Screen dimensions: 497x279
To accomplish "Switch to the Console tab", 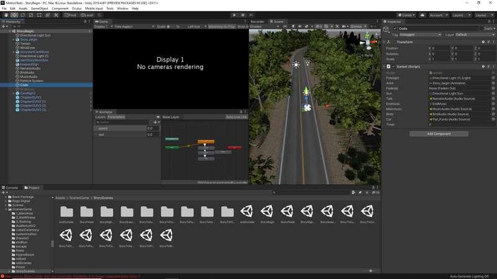I will click(10, 188).
